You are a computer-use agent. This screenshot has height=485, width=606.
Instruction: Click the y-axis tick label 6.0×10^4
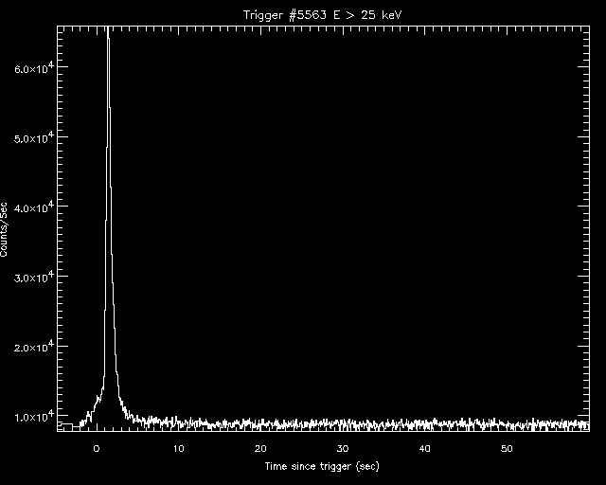(33, 67)
